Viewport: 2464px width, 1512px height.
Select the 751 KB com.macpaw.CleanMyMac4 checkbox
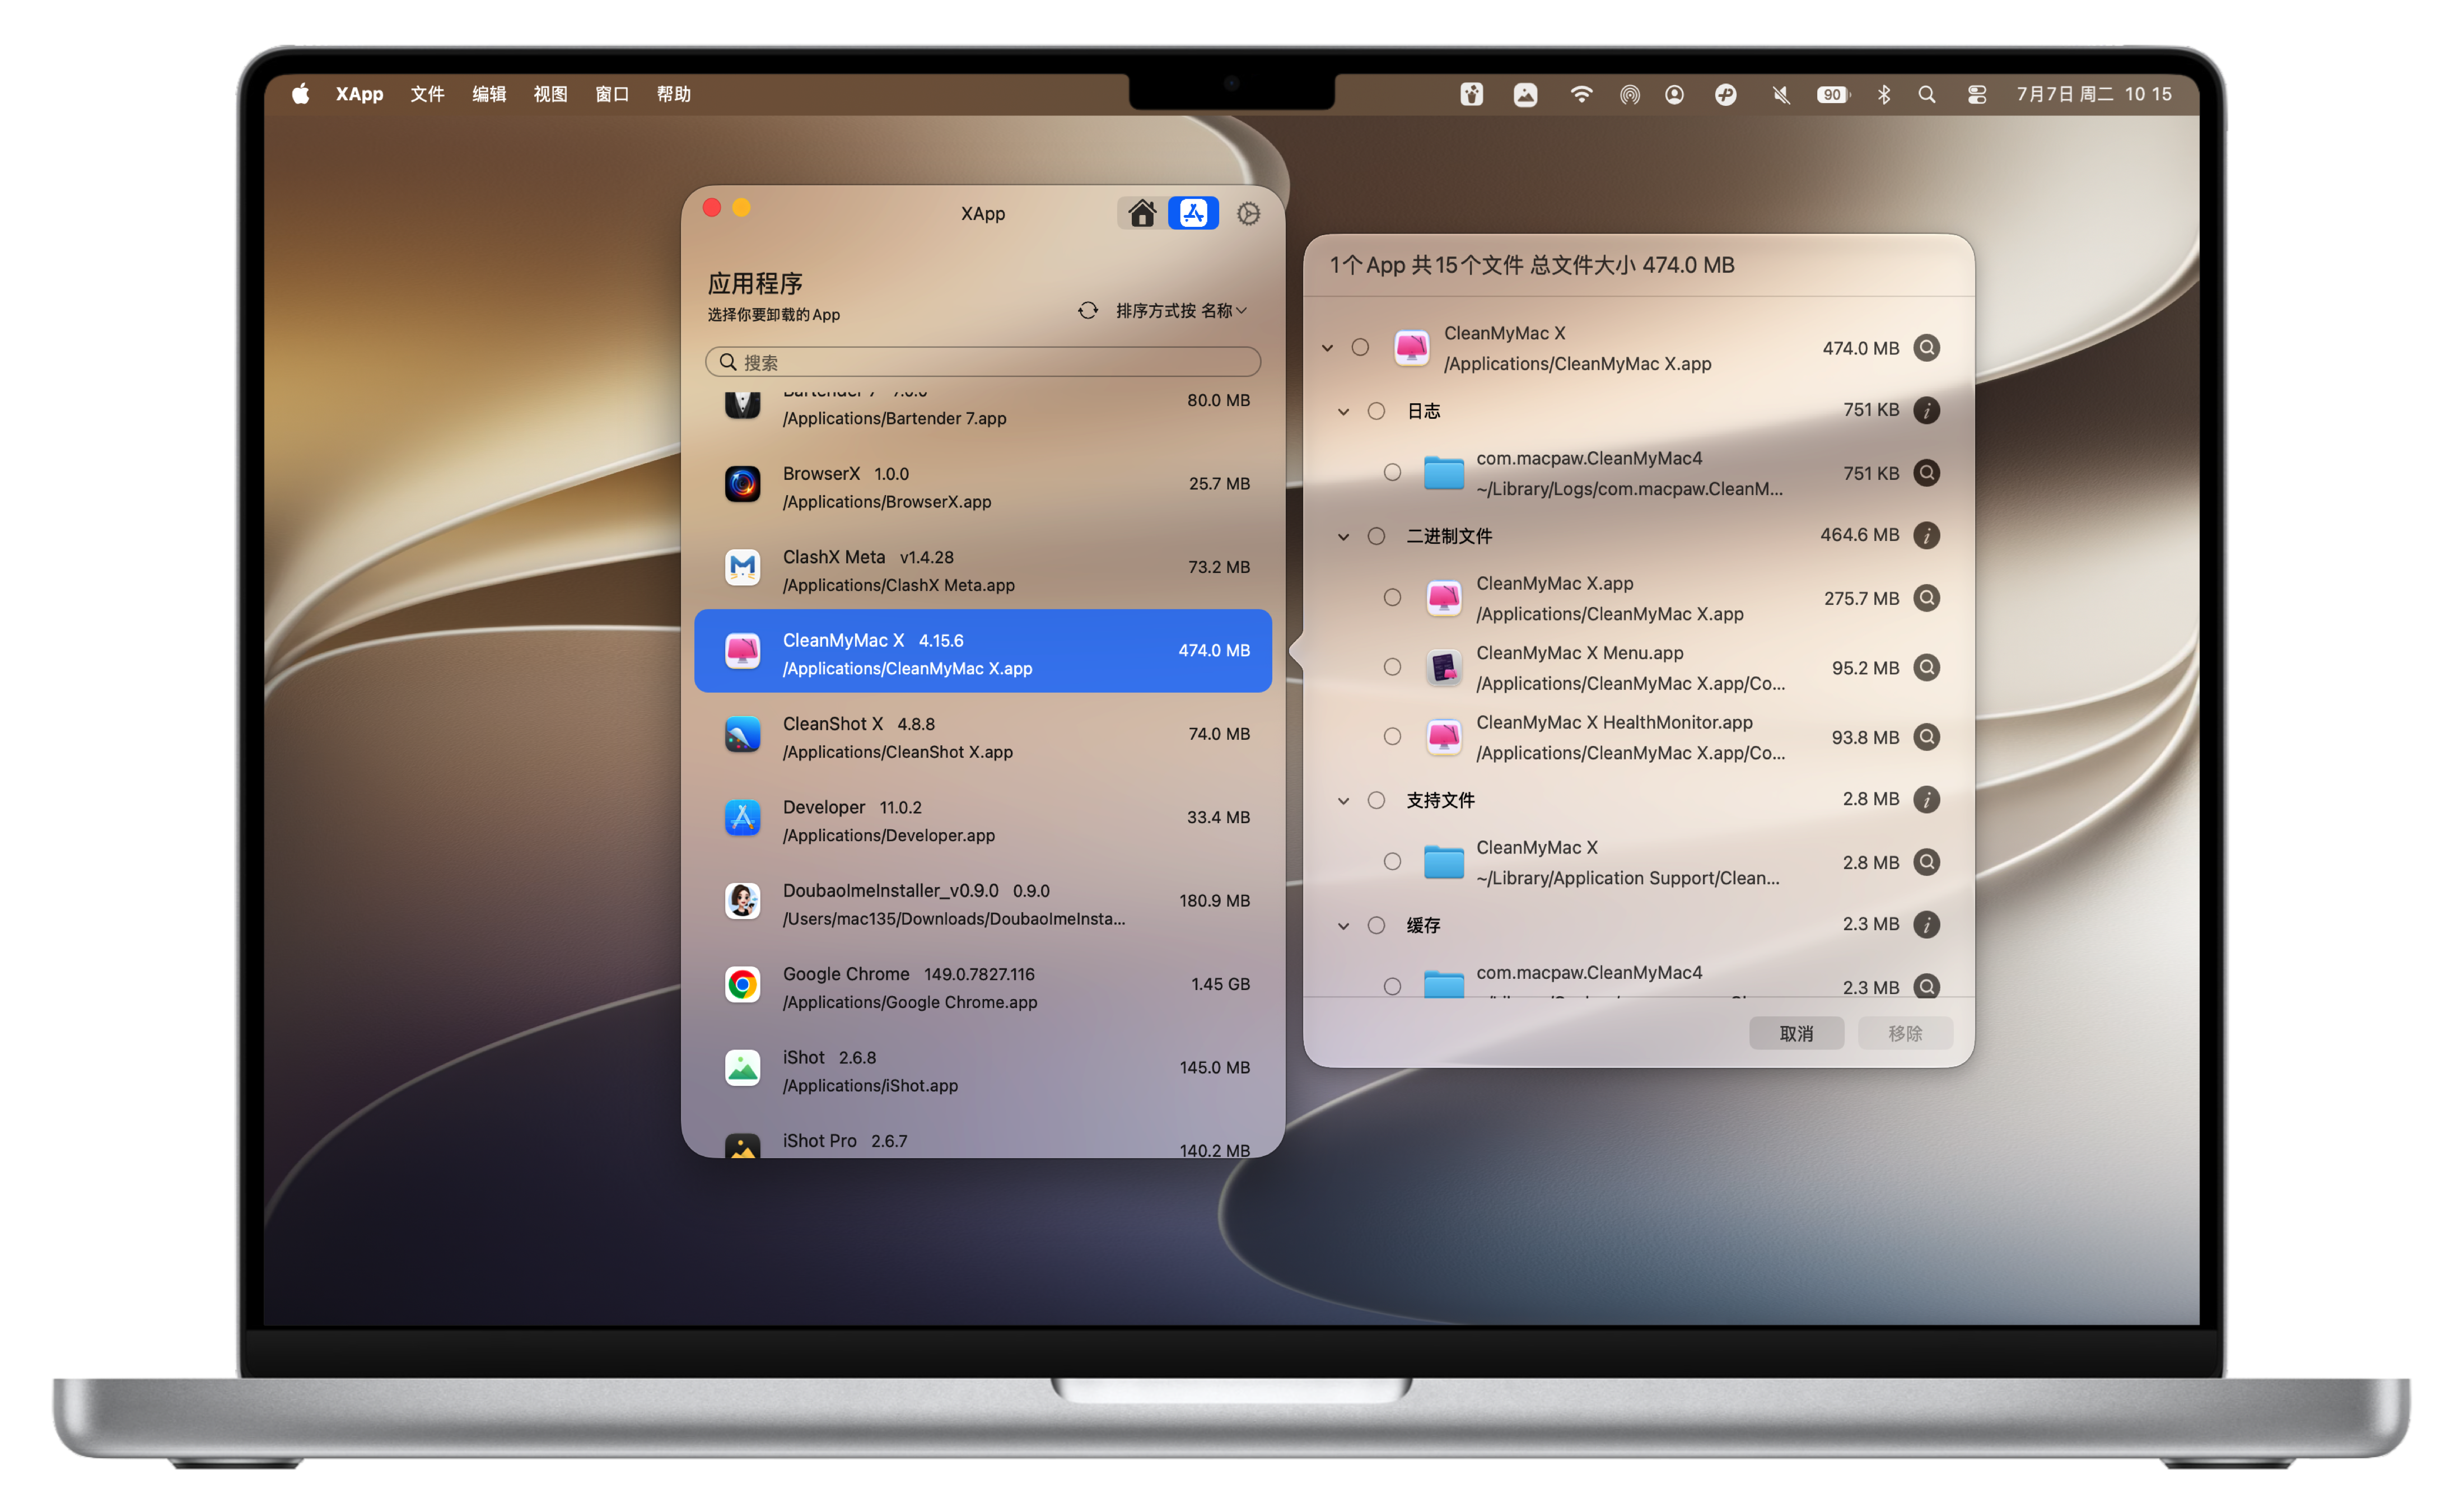pos(1392,472)
